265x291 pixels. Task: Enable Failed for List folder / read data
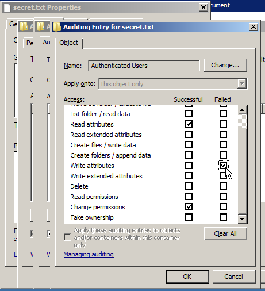[x=223, y=114]
